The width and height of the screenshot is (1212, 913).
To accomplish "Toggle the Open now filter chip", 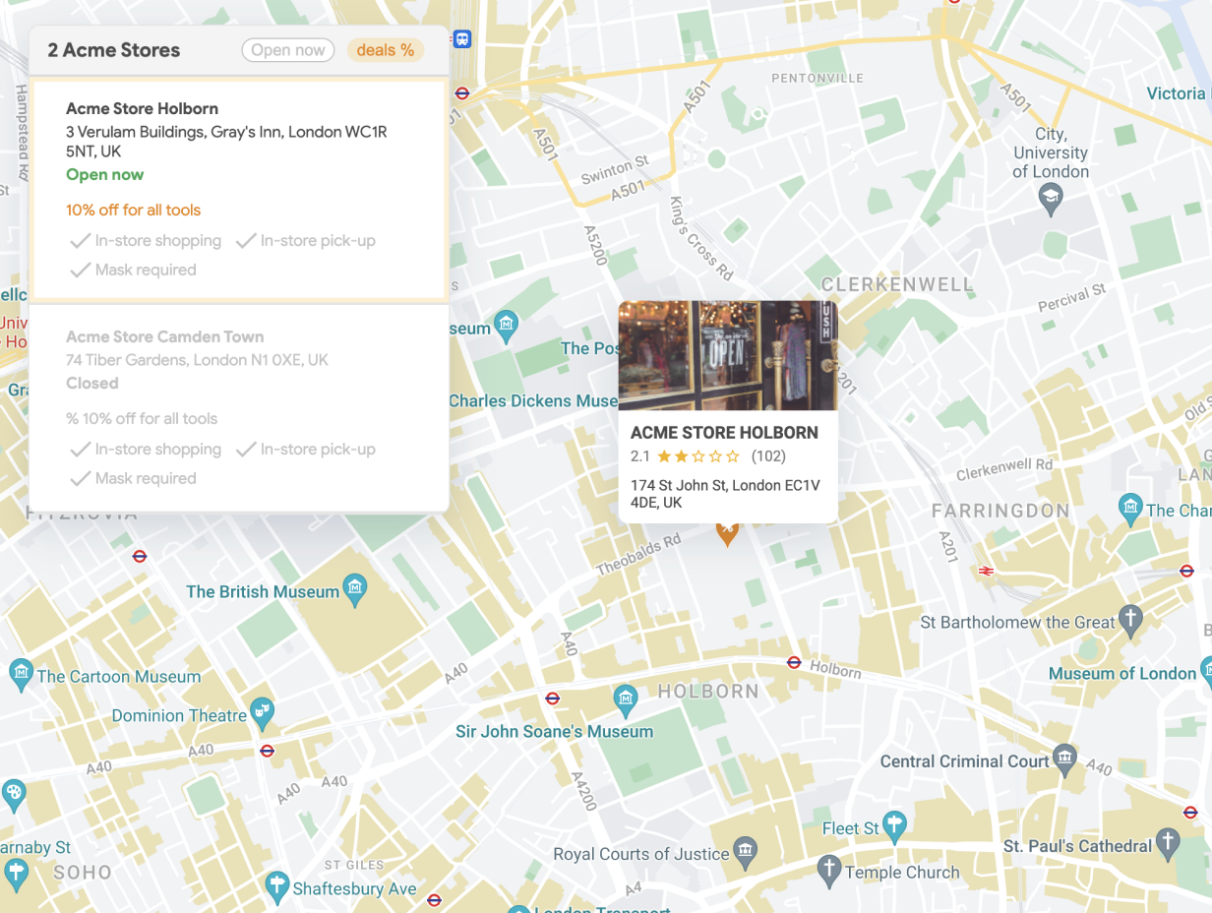I will [288, 50].
